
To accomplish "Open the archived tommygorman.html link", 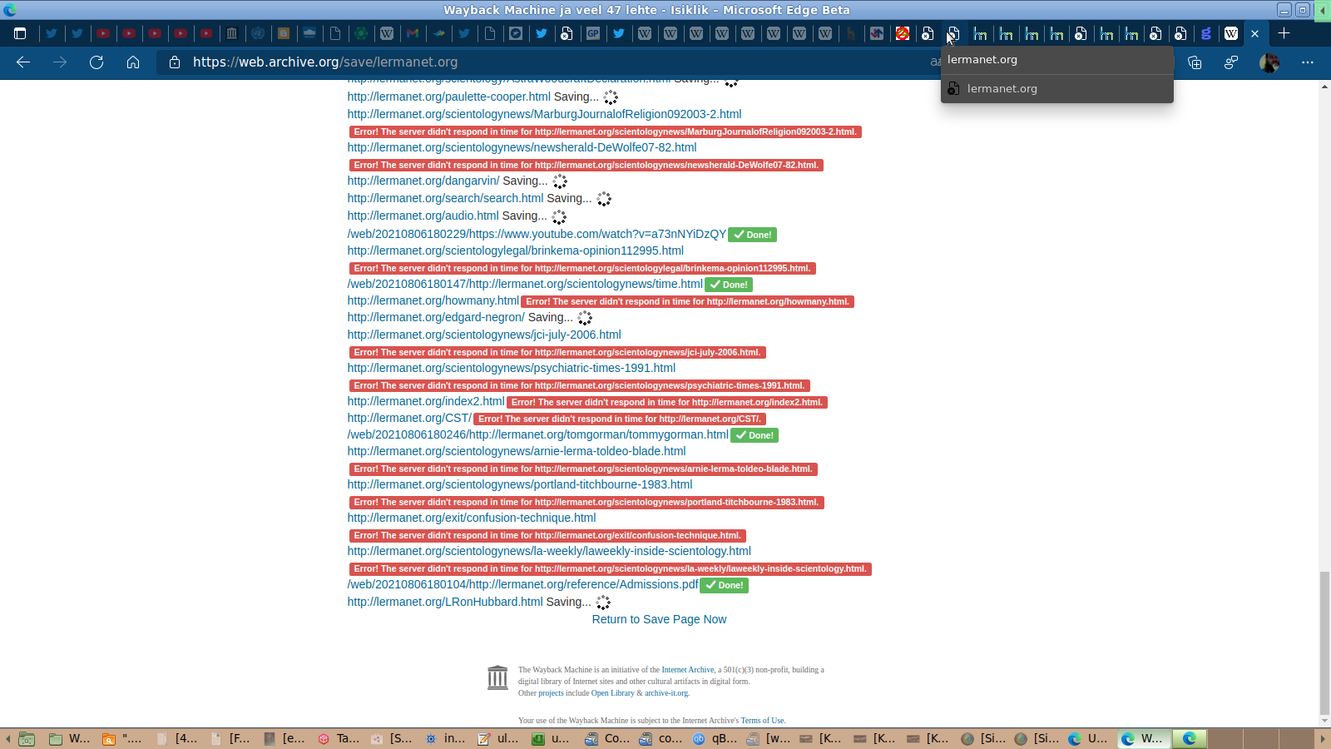I will coord(538,434).
